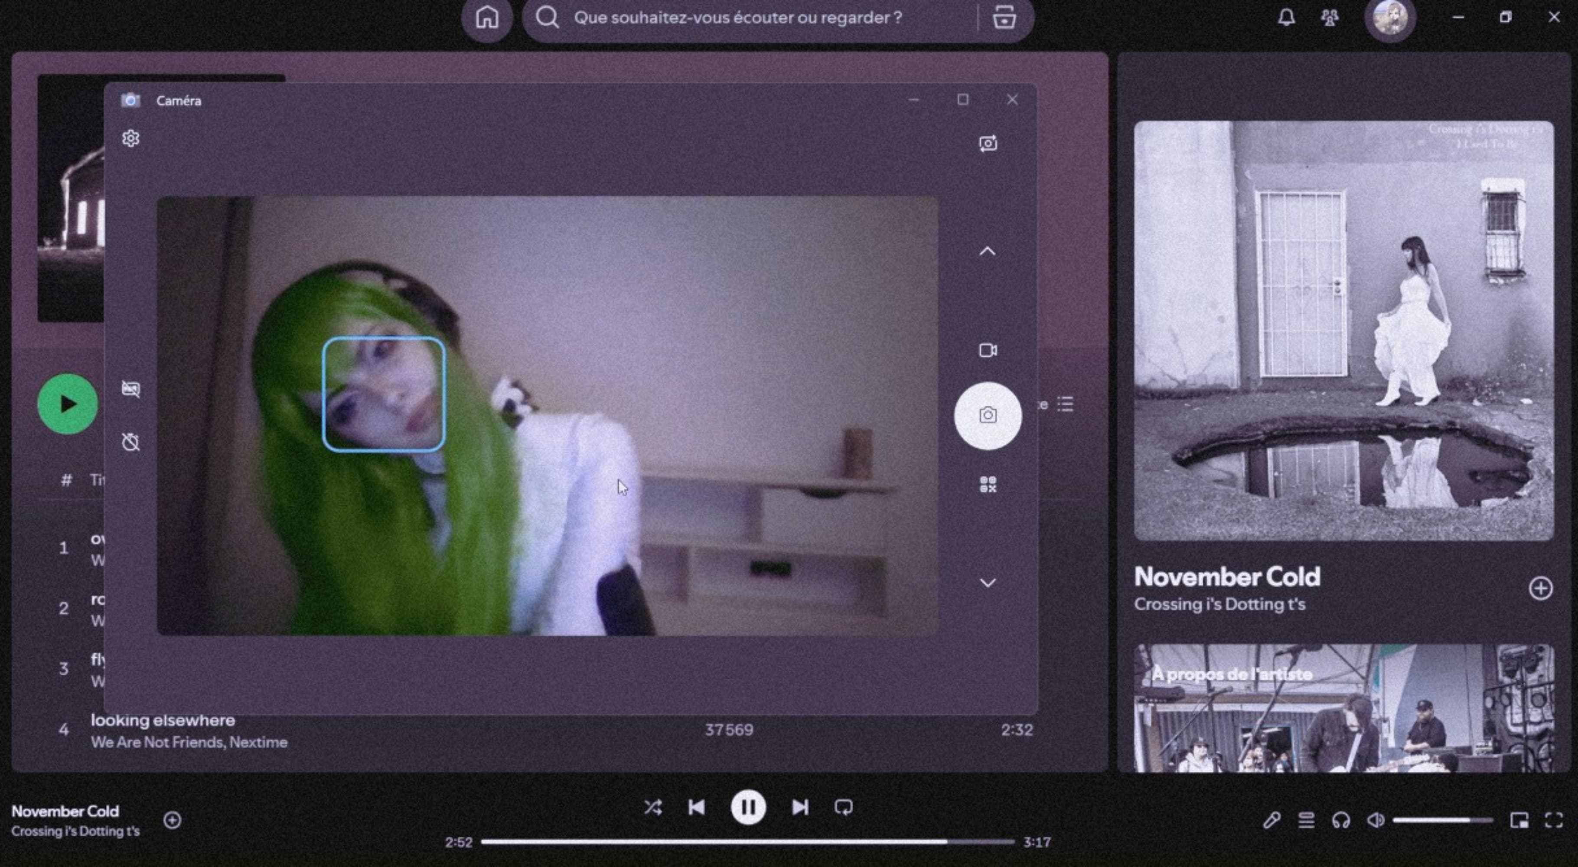1578x867 pixels.
Task: Switch camera with the flip-camera icon
Action: [988, 143]
